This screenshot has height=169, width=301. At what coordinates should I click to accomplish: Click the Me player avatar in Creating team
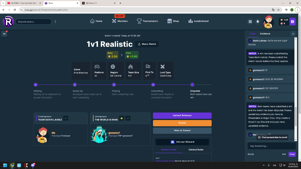click(43, 135)
